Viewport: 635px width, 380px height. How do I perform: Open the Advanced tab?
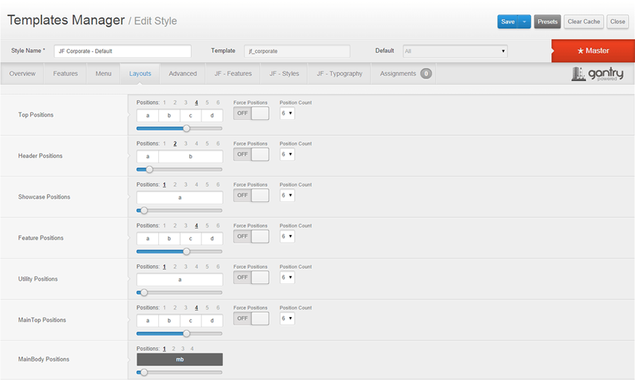click(x=183, y=74)
